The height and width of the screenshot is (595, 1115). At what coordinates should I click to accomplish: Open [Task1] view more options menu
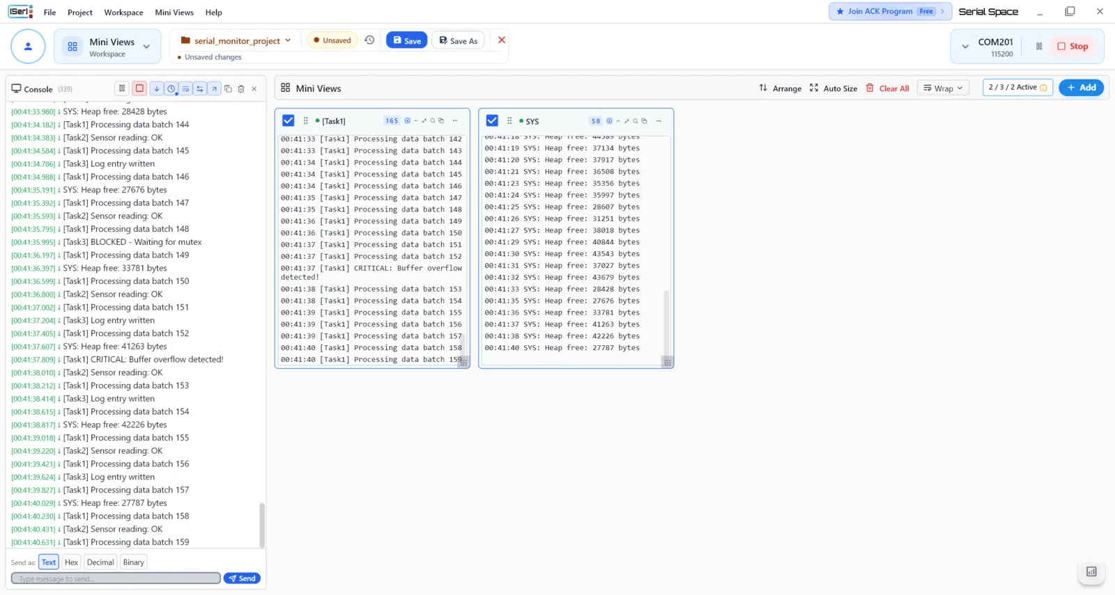[x=455, y=121]
